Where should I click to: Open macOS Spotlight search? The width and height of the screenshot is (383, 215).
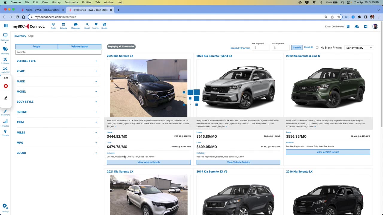click(x=343, y=2)
